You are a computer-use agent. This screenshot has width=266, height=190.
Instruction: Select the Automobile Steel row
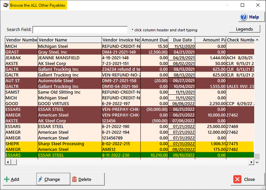click(x=130, y=81)
